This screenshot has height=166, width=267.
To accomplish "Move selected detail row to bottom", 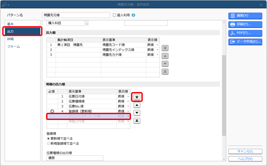I will [137, 121].
